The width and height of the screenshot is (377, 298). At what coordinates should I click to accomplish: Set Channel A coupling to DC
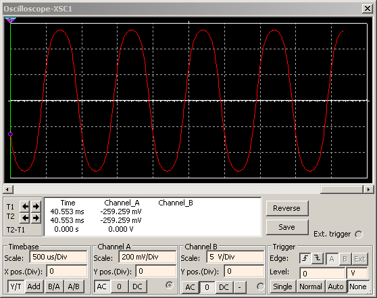[x=137, y=287]
